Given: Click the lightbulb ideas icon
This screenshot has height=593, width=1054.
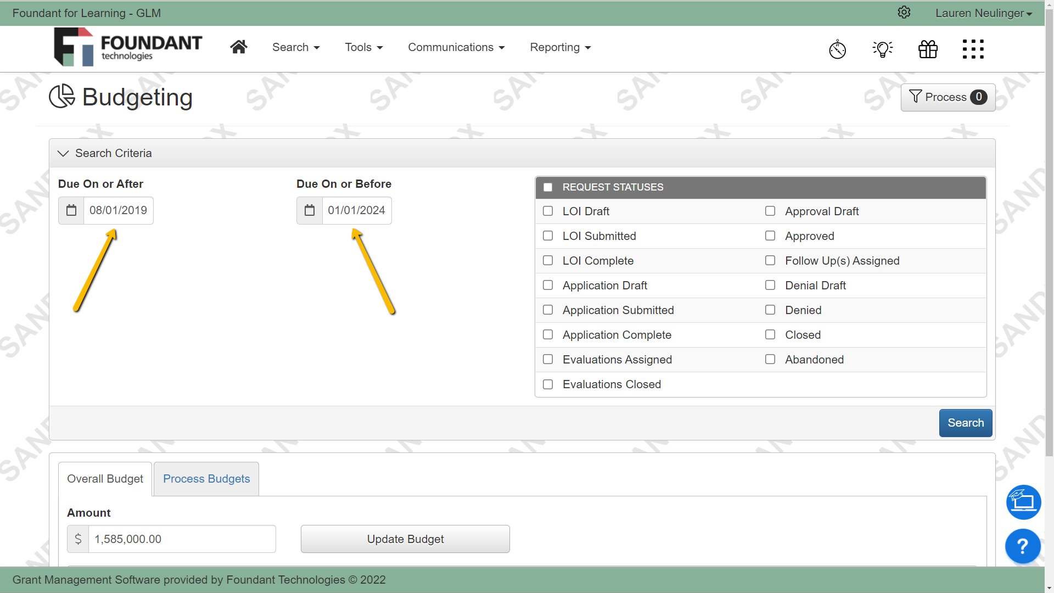Looking at the screenshot, I should (883, 49).
